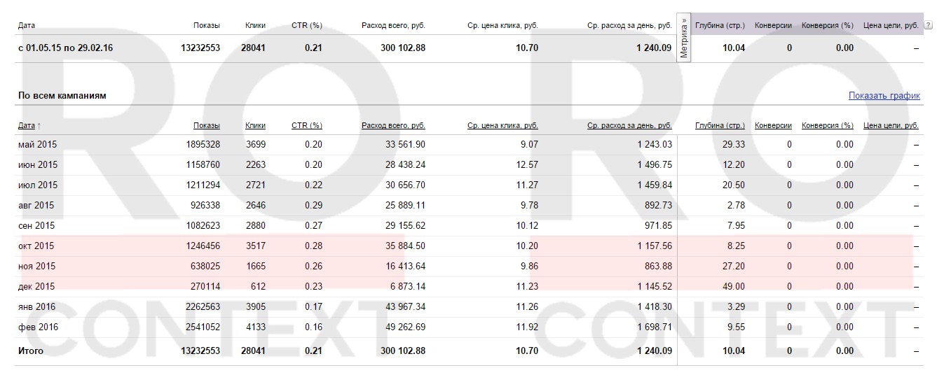Click the question mark help icon
The height and width of the screenshot is (382, 937).
click(x=929, y=25)
